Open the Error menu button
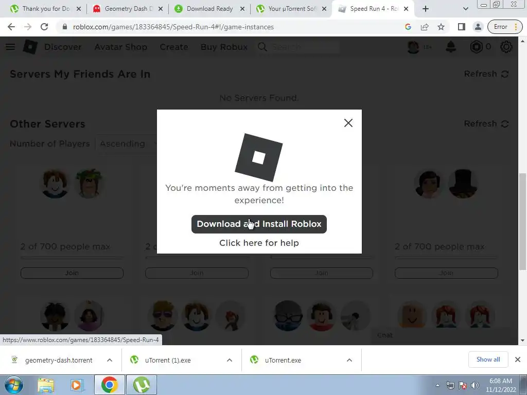Image resolution: width=527 pixels, height=395 pixels. point(505,27)
